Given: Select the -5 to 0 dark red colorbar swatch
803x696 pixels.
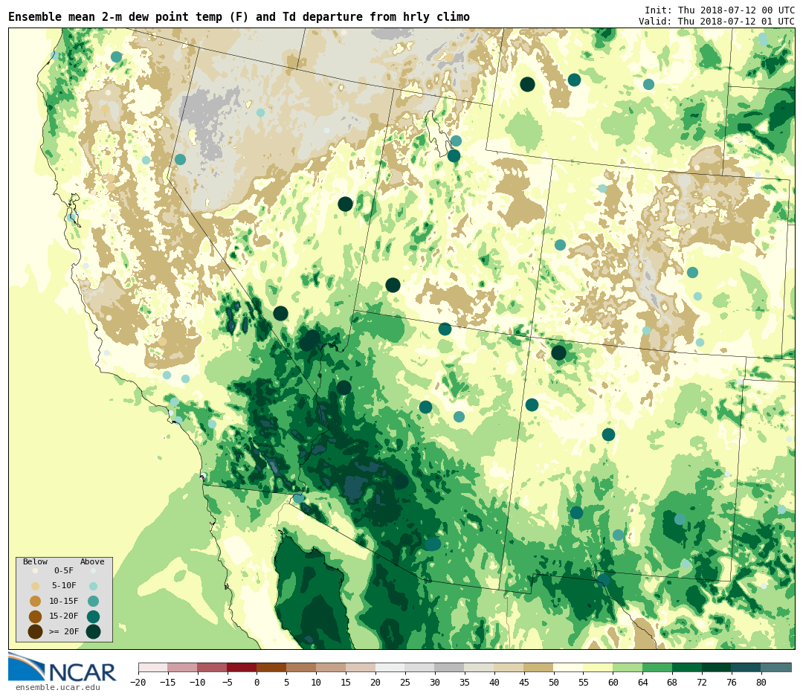Looking at the screenshot, I should [242, 667].
